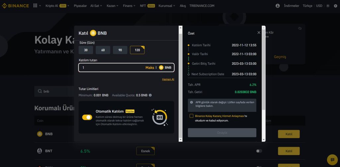Expand the Kripto Al dropdown
The height and width of the screenshot is (167, 340).
coord(57,6)
